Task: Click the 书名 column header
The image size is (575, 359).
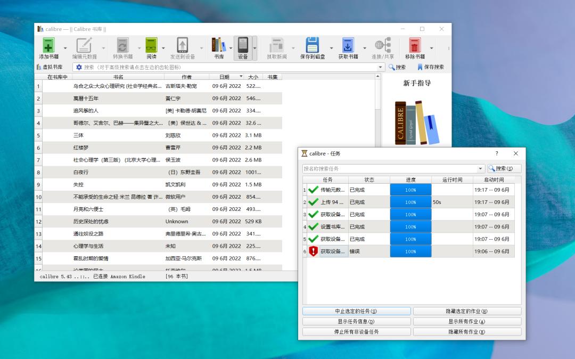Action: [118, 77]
